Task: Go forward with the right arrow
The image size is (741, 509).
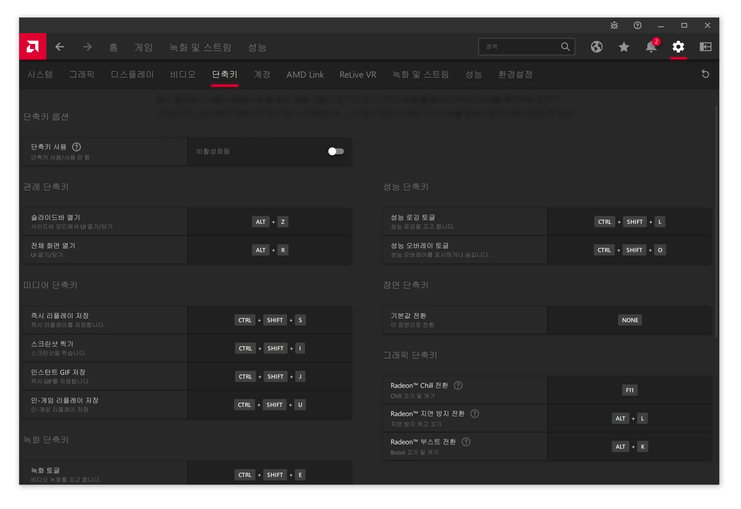Action: coord(87,47)
